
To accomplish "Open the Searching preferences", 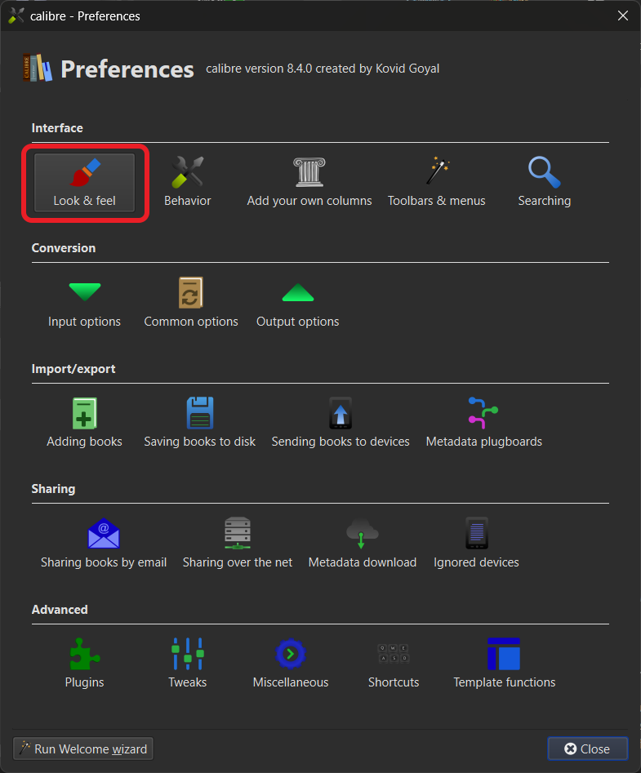I will click(545, 182).
